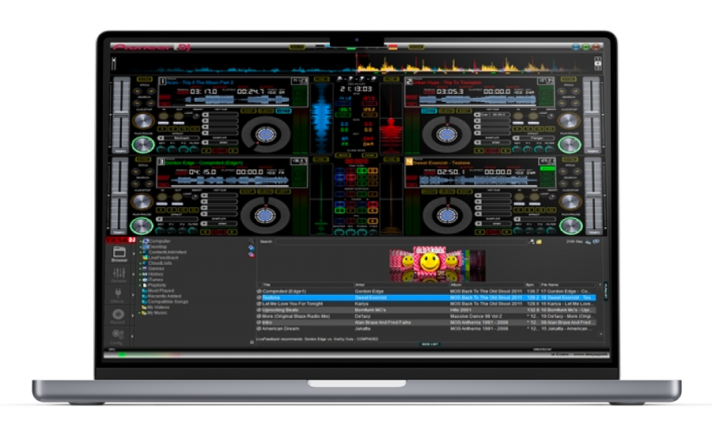Expand the My Music tree node
This screenshot has height=431, width=712.
[140, 313]
